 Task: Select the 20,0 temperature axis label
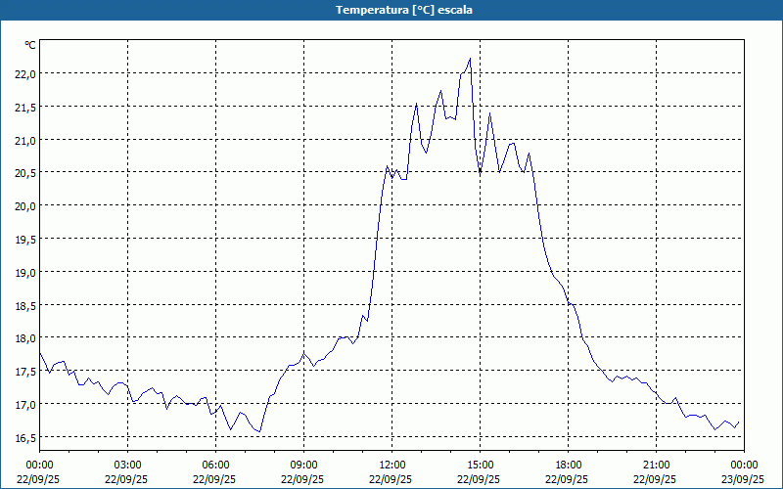[24, 205]
